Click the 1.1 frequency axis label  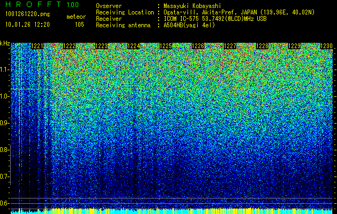pyautogui.click(x=4, y=70)
